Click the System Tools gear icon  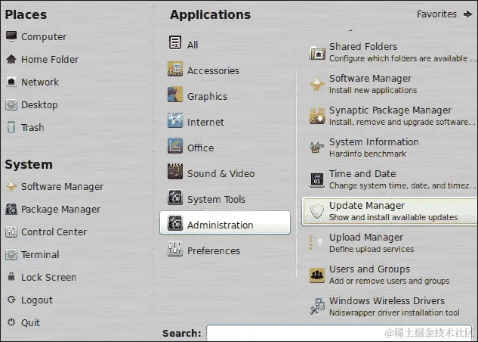175,197
